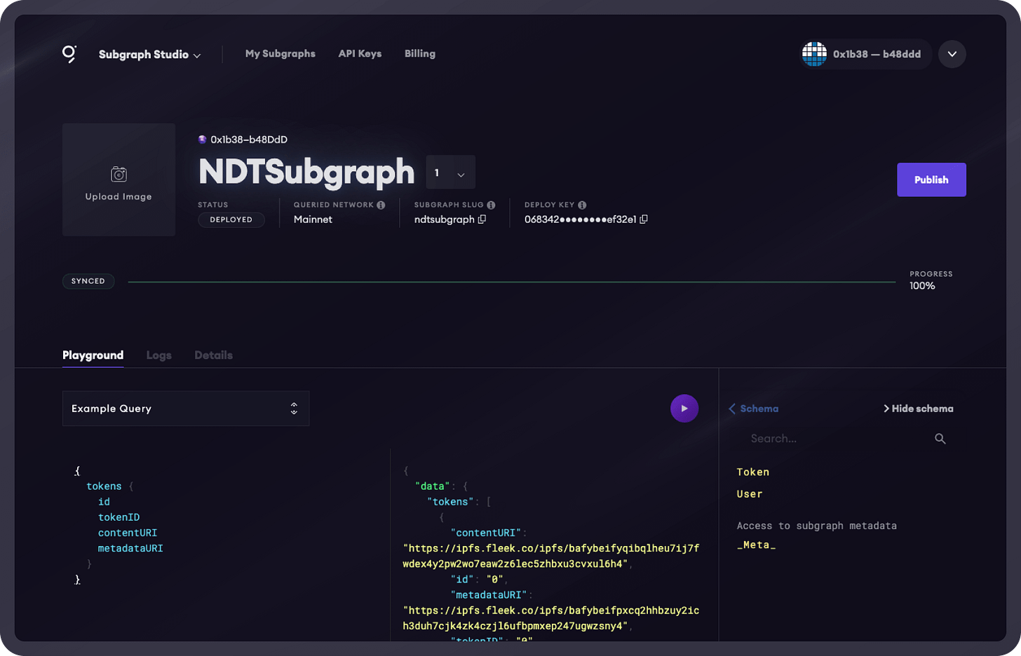Click the 0x1b38–b48DdD owner address text
1021x656 pixels.
pyautogui.click(x=249, y=139)
